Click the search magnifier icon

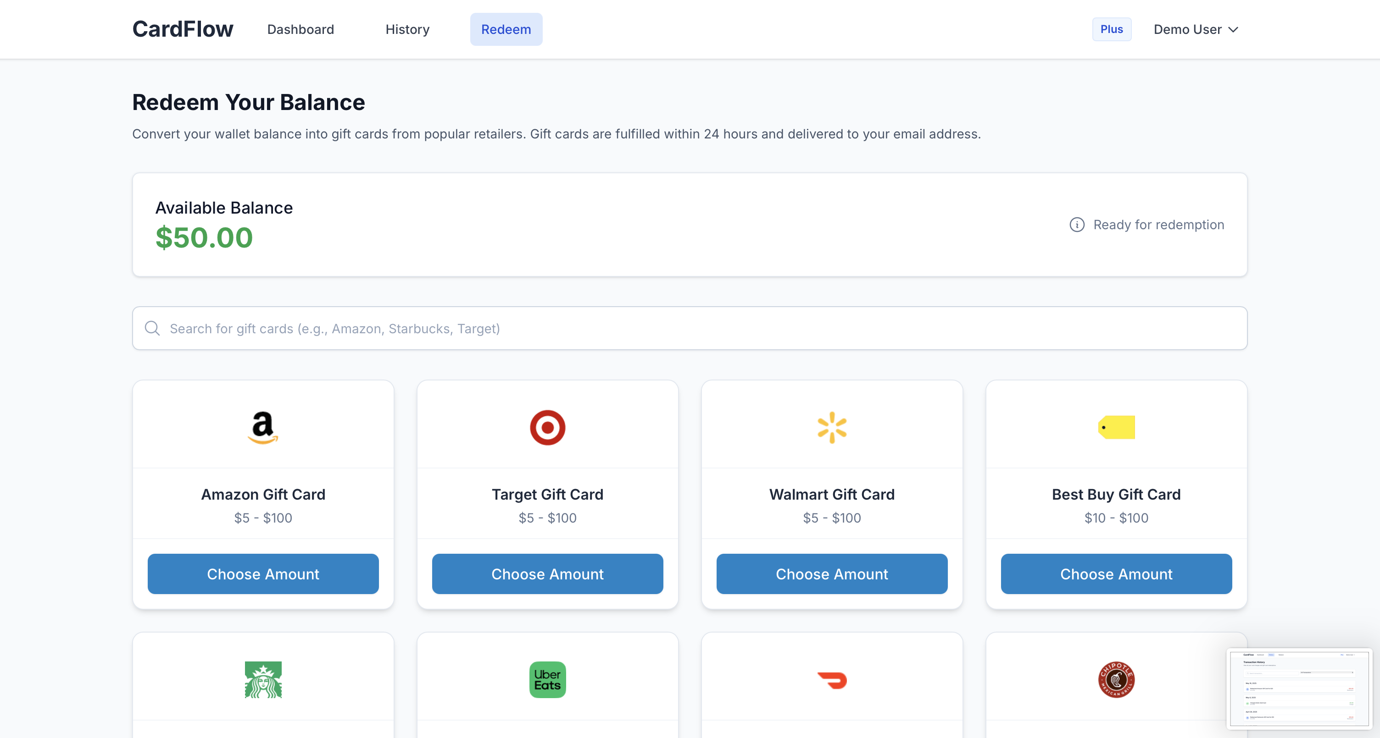[152, 328]
